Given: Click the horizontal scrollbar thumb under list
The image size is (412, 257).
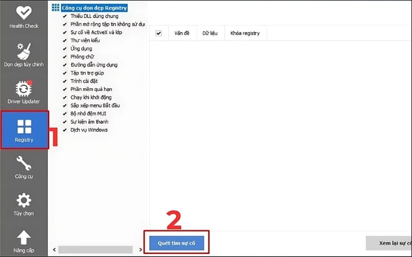Looking at the screenshot, I should pos(95,250).
